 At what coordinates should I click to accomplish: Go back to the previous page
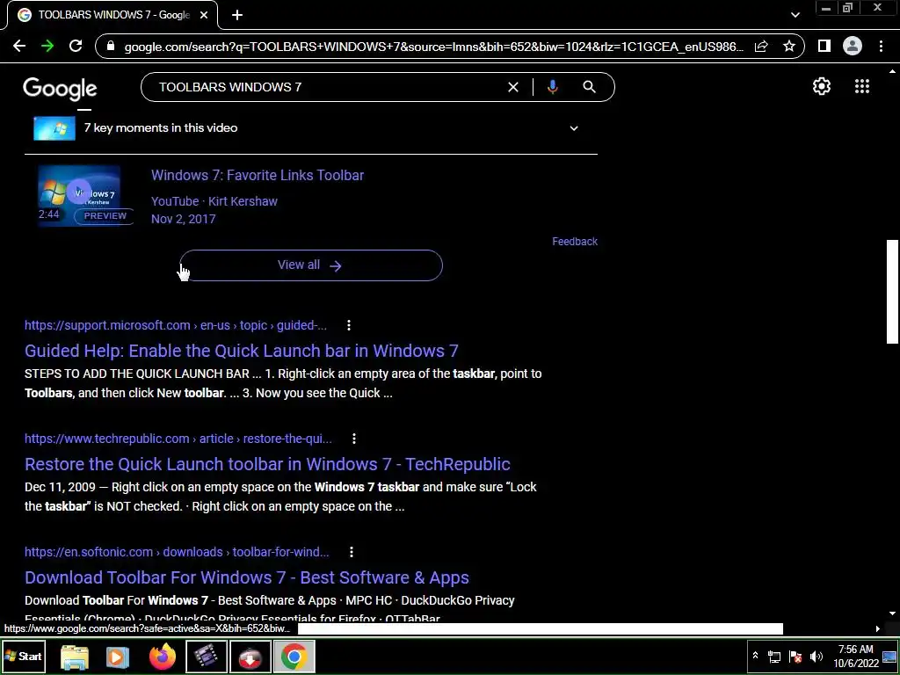coord(19,46)
